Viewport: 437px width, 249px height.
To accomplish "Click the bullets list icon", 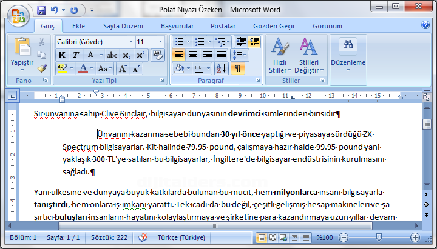I will click(x=178, y=42).
